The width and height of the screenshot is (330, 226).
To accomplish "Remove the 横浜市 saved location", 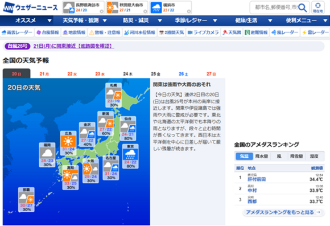I will [x=189, y=11].
